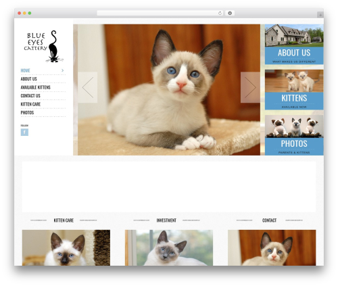Open Kitten Care kitten photo
The height and width of the screenshot is (286, 338).
(x=66, y=247)
